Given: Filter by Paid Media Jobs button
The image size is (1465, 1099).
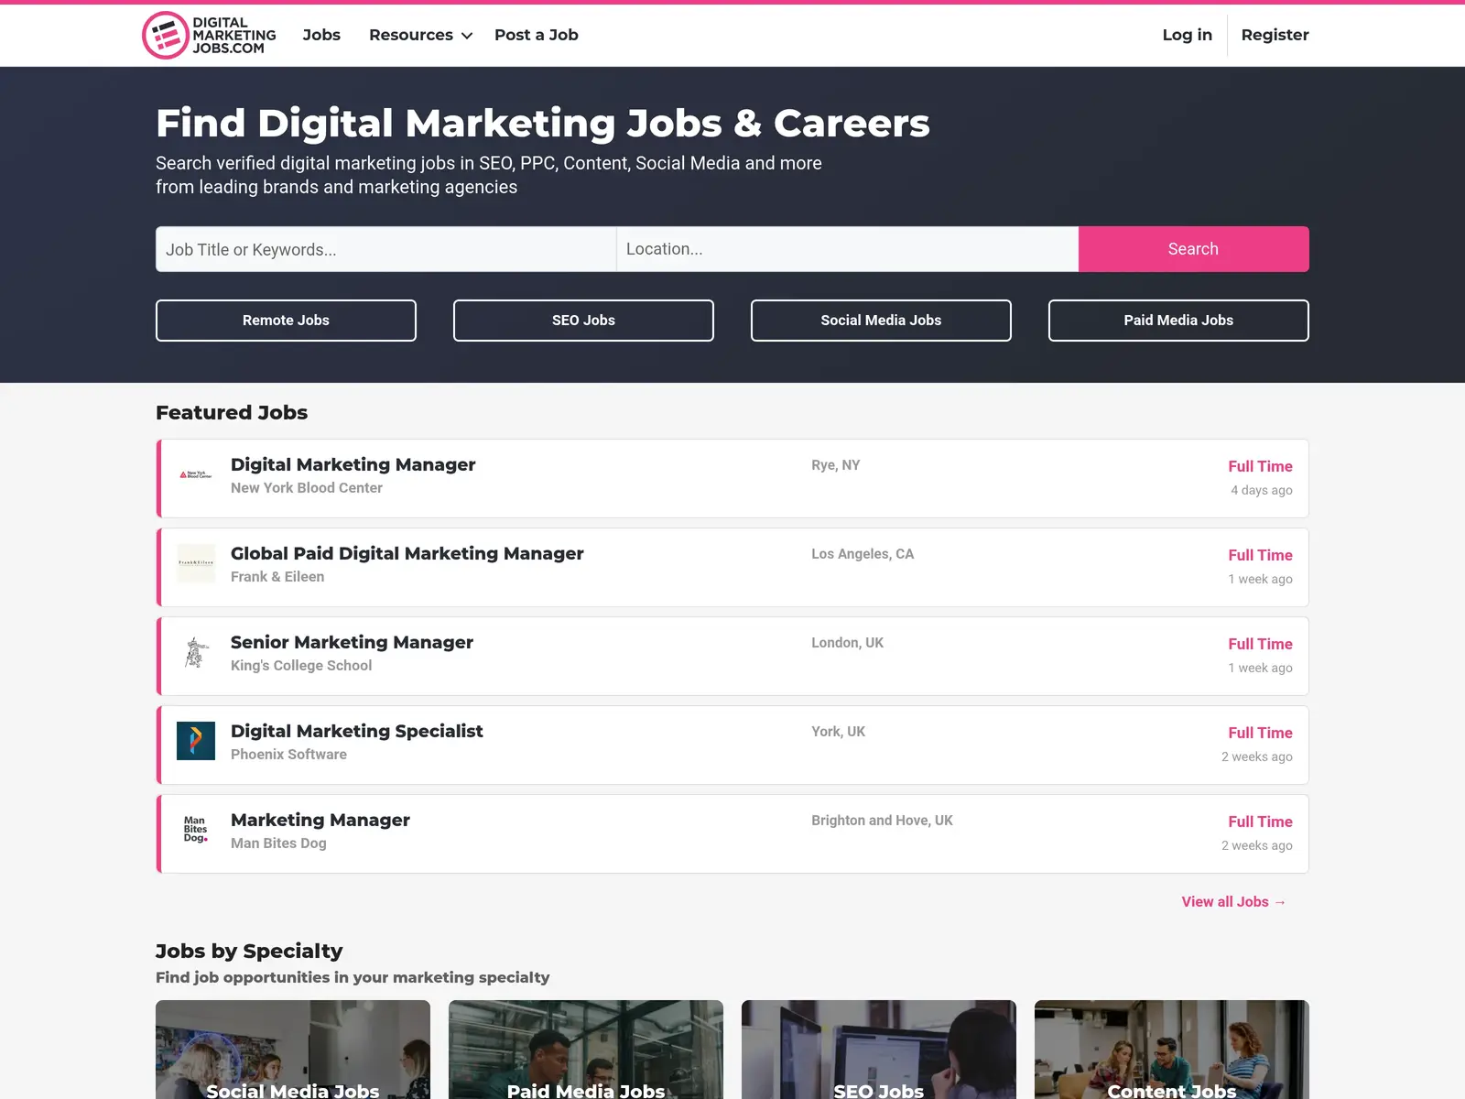Looking at the screenshot, I should pos(1178,321).
